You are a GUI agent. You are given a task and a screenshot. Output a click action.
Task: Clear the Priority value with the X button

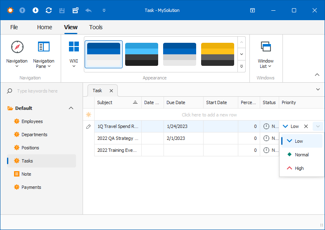click(x=306, y=126)
